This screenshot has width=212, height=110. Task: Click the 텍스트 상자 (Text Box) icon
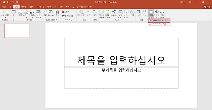pos(101,14)
